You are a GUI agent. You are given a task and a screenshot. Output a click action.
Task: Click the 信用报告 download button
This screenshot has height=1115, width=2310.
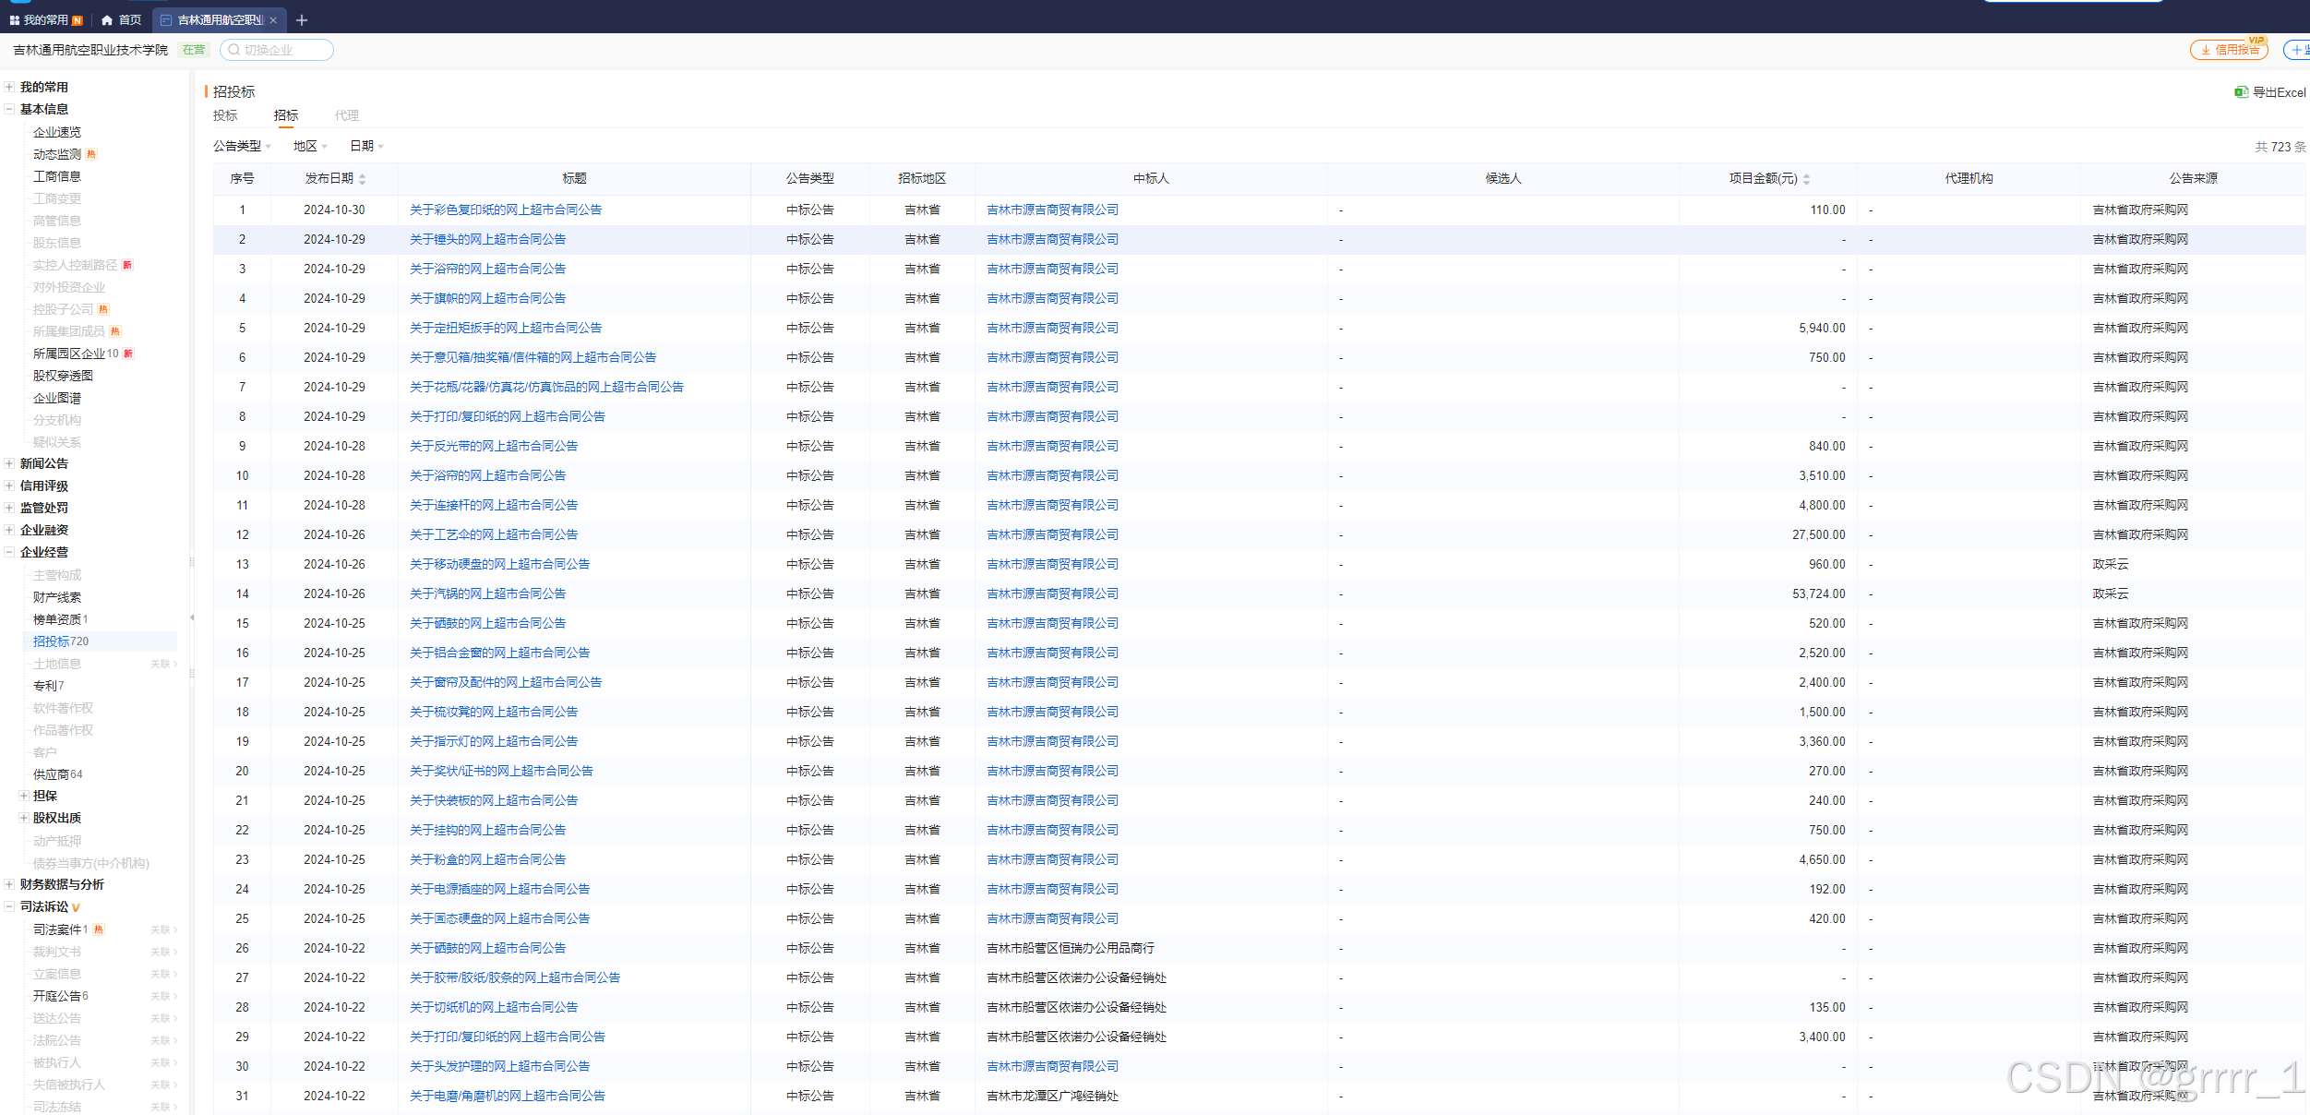[2228, 50]
